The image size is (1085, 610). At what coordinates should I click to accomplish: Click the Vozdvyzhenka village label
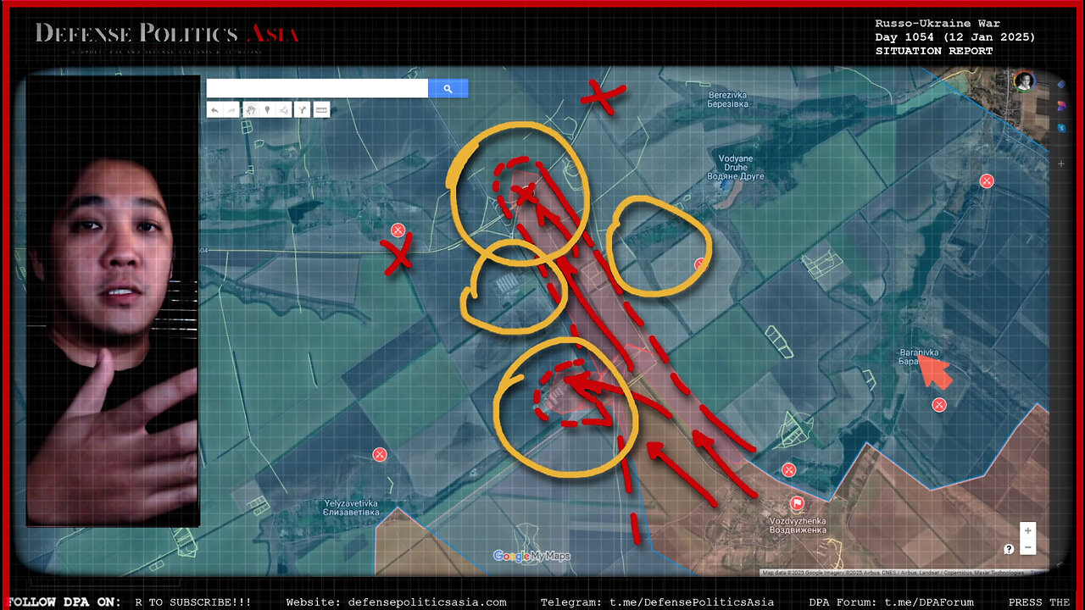[x=797, y=525]
